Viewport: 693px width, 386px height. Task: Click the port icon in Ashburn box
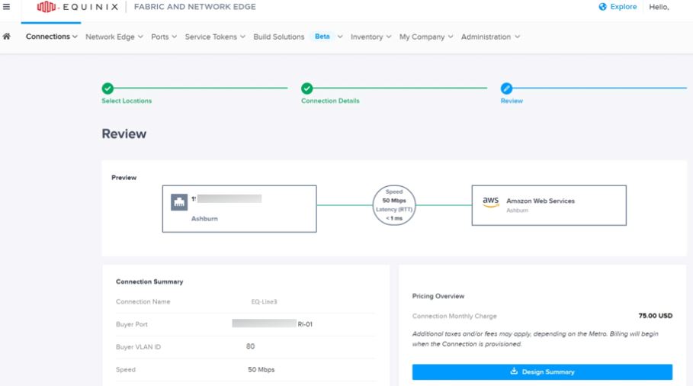(179, 202)
